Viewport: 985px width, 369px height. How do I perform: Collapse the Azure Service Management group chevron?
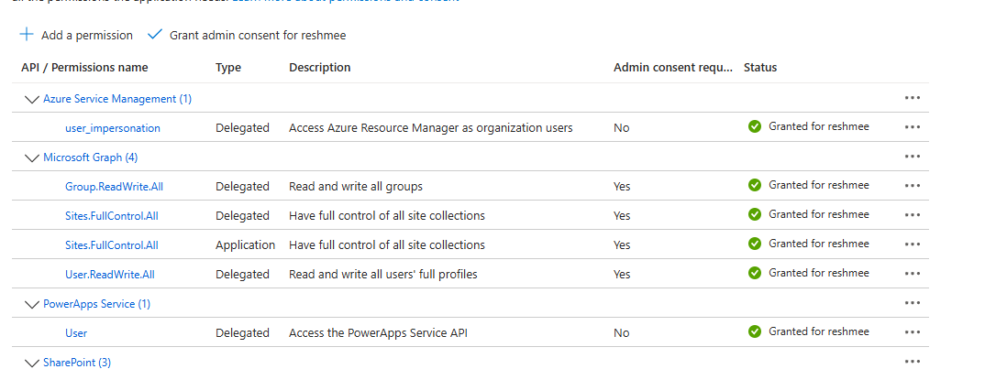[31, 99]
